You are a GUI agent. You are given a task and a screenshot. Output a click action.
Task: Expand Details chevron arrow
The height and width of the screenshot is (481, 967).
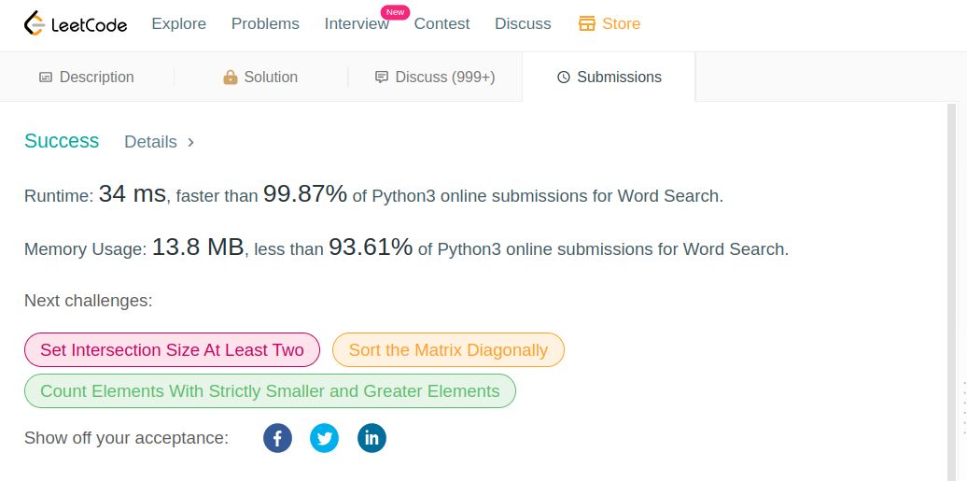click(190, 142)
